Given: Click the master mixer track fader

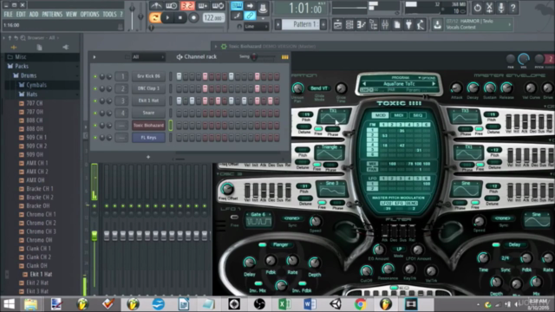Looking at the screenshot, I should [95, 236].
